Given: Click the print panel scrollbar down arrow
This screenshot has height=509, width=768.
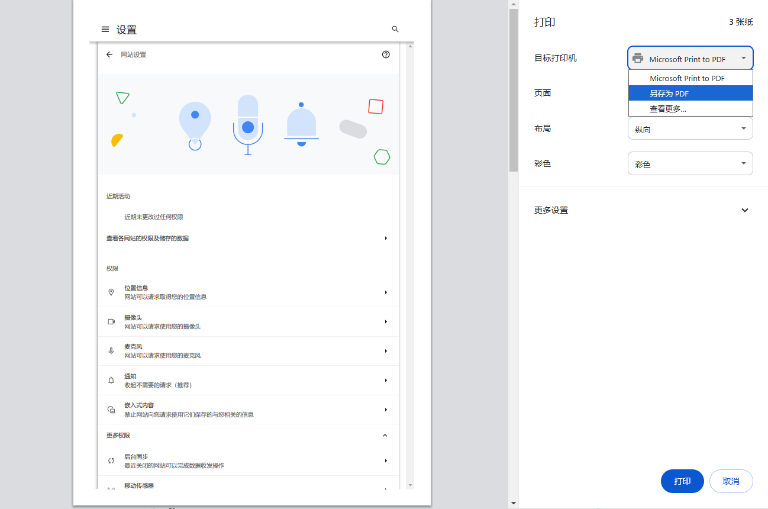Looking at the screenshot, I should click(x=514, y=504).
